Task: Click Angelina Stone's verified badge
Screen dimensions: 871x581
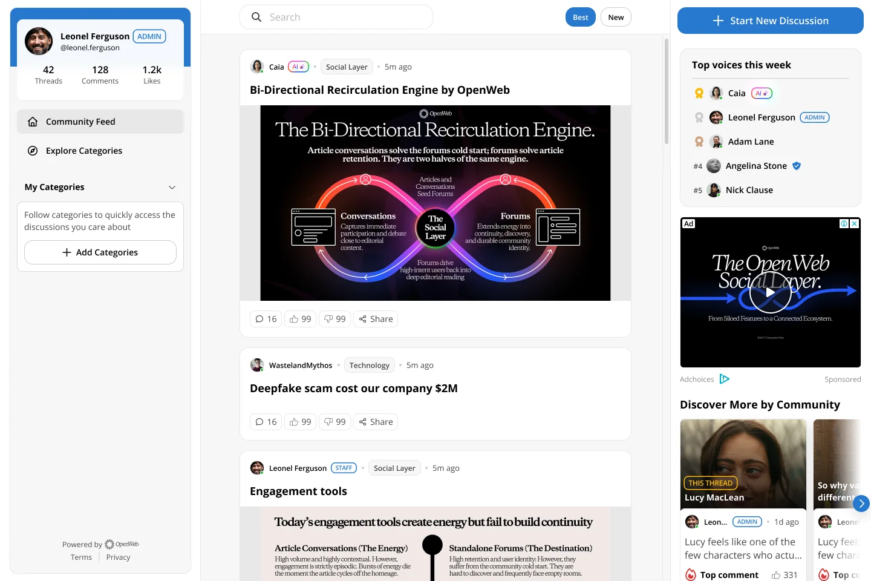Action: click(797, 166)
